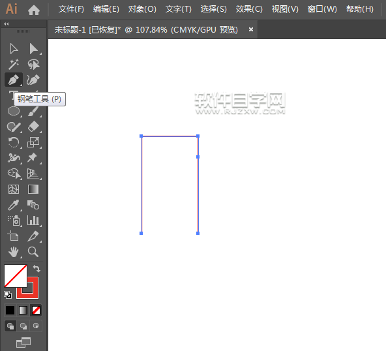Select the Magic Wand tool
The image size is (386, 351).
pyautogui.click(x=14, y=65)
